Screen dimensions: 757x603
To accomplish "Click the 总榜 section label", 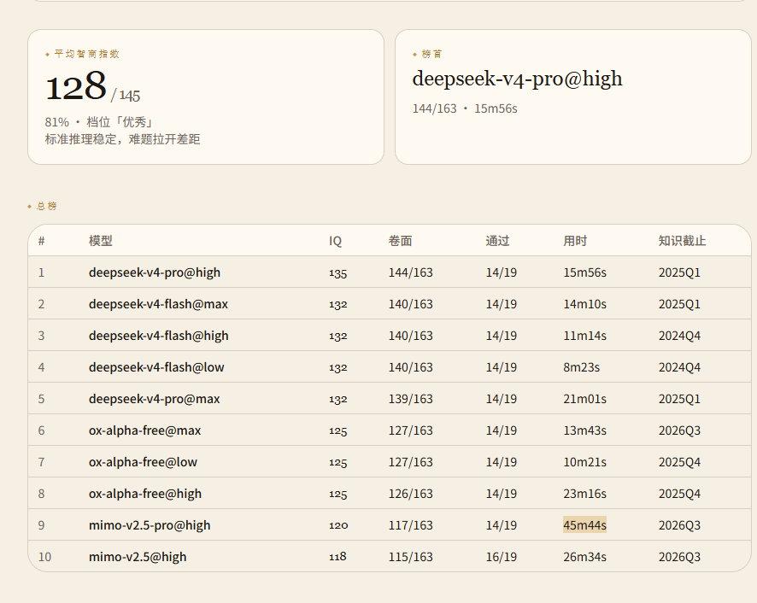I will coord(47,206).
